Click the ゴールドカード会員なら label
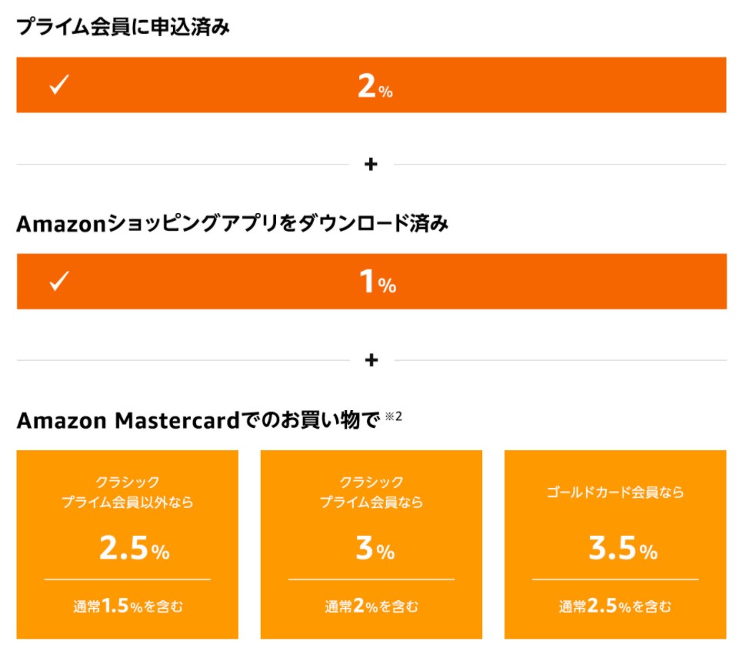 tap(615, 492)
